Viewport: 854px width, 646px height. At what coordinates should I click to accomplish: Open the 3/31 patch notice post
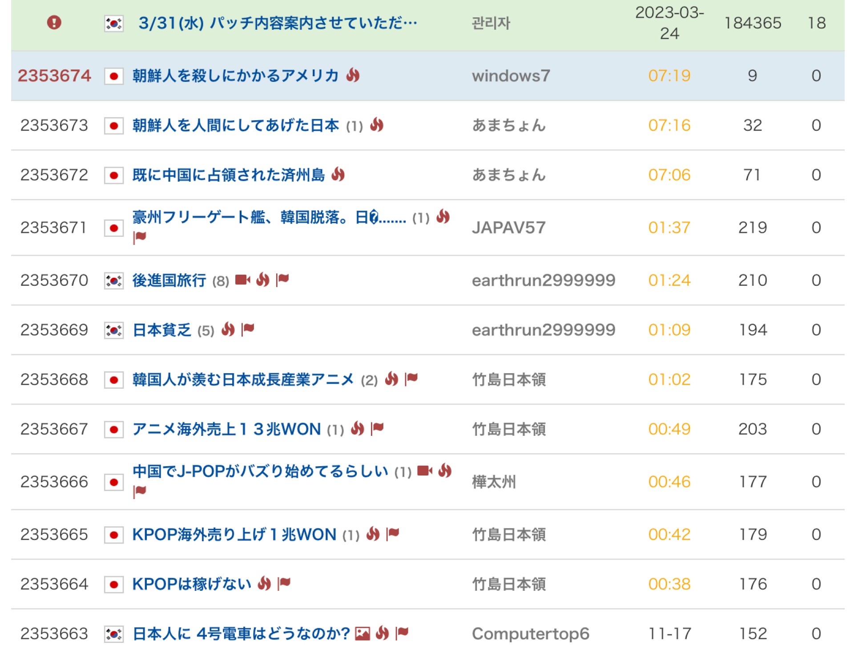click(278, 23)
